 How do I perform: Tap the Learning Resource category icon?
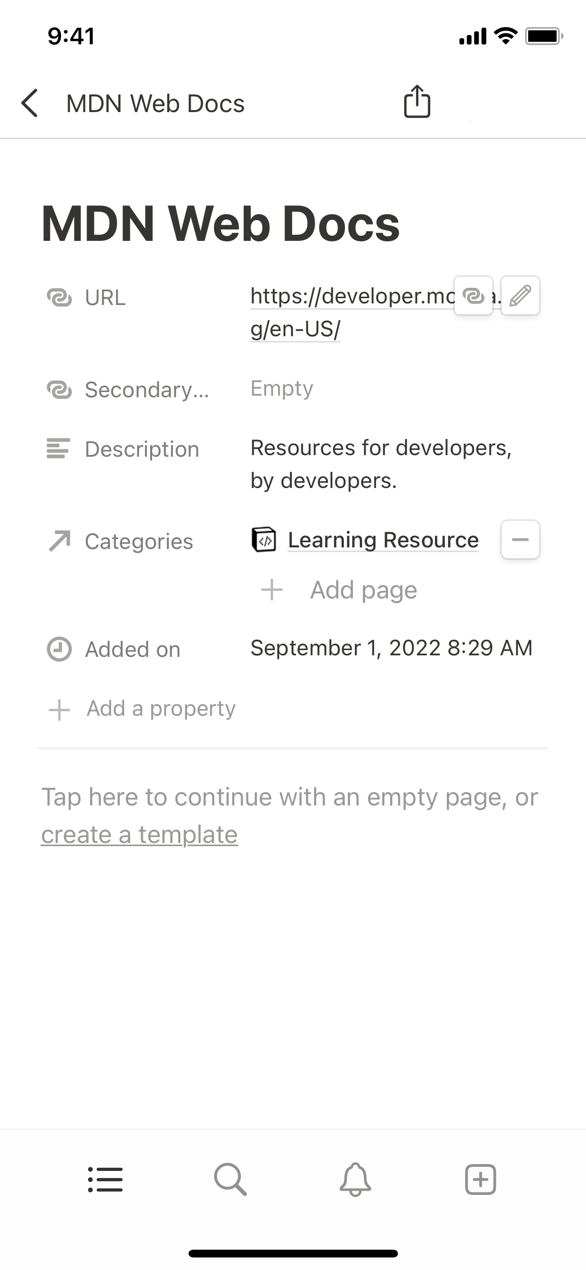coord(264,540)
